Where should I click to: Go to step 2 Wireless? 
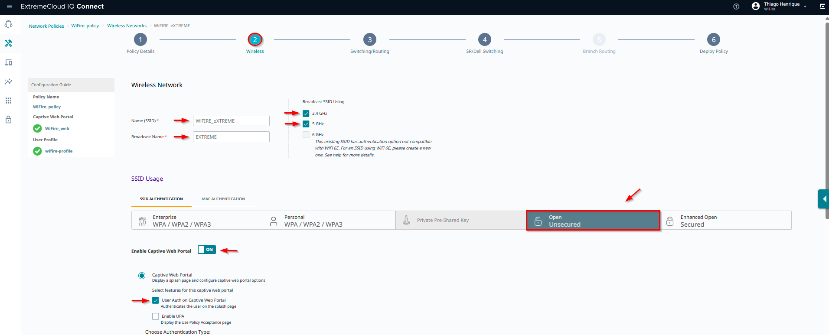pyautogui.click(x=255, y=39)
